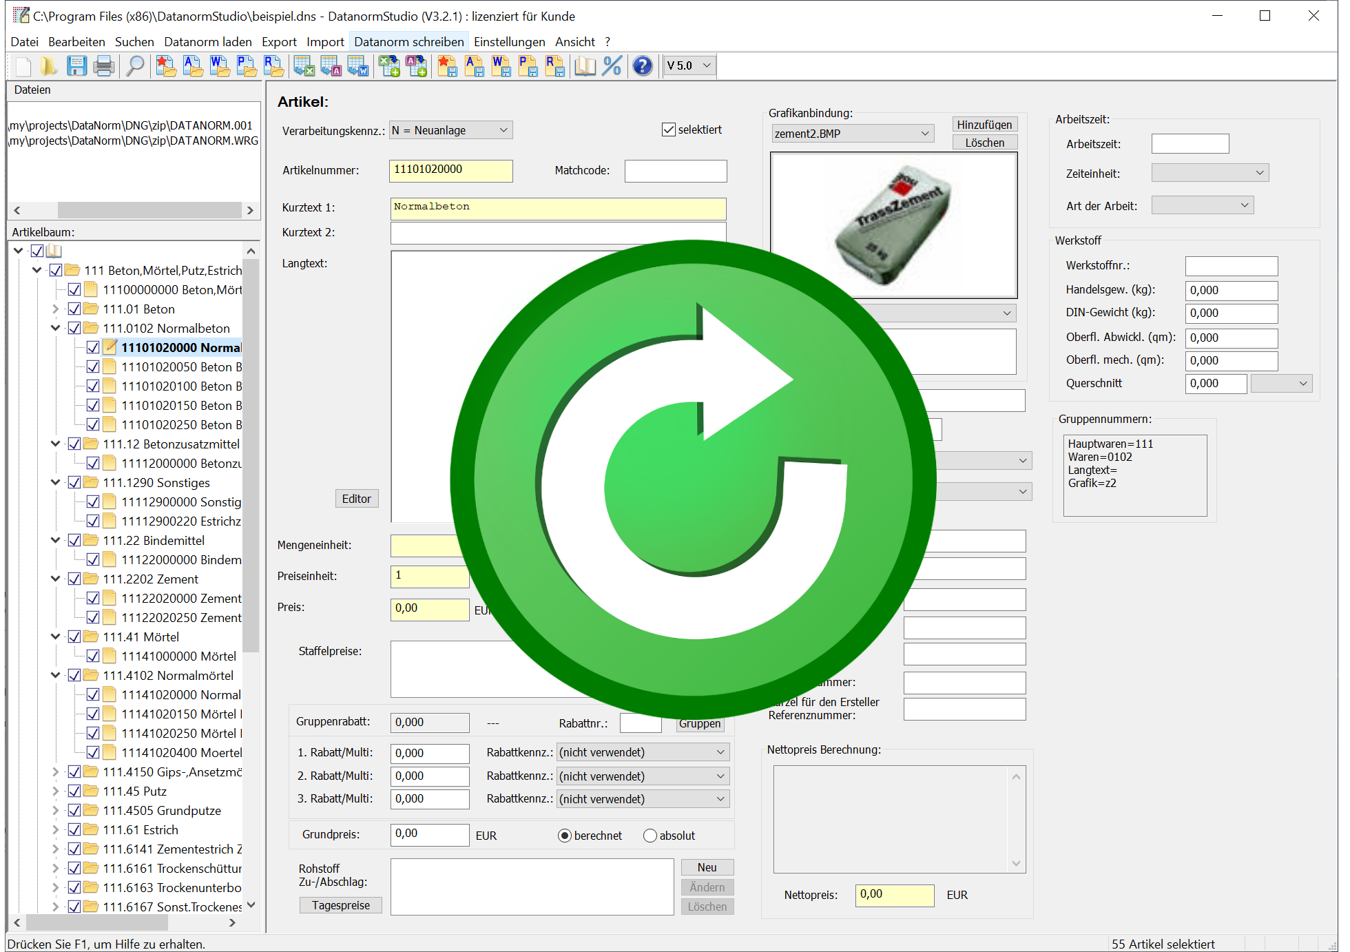The height and width of the screenshot is (952, 1350).
Task: Open the Langtext Editor button
Action: click(356, 499)
